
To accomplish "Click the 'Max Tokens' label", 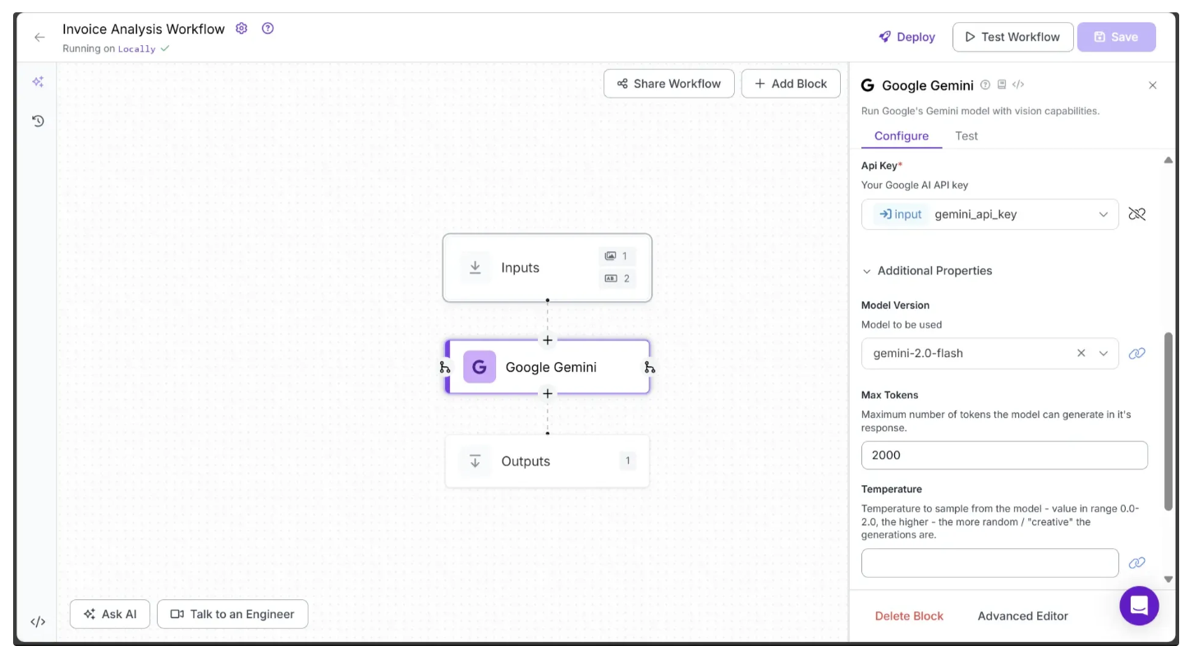I will [x=889, y=395].
